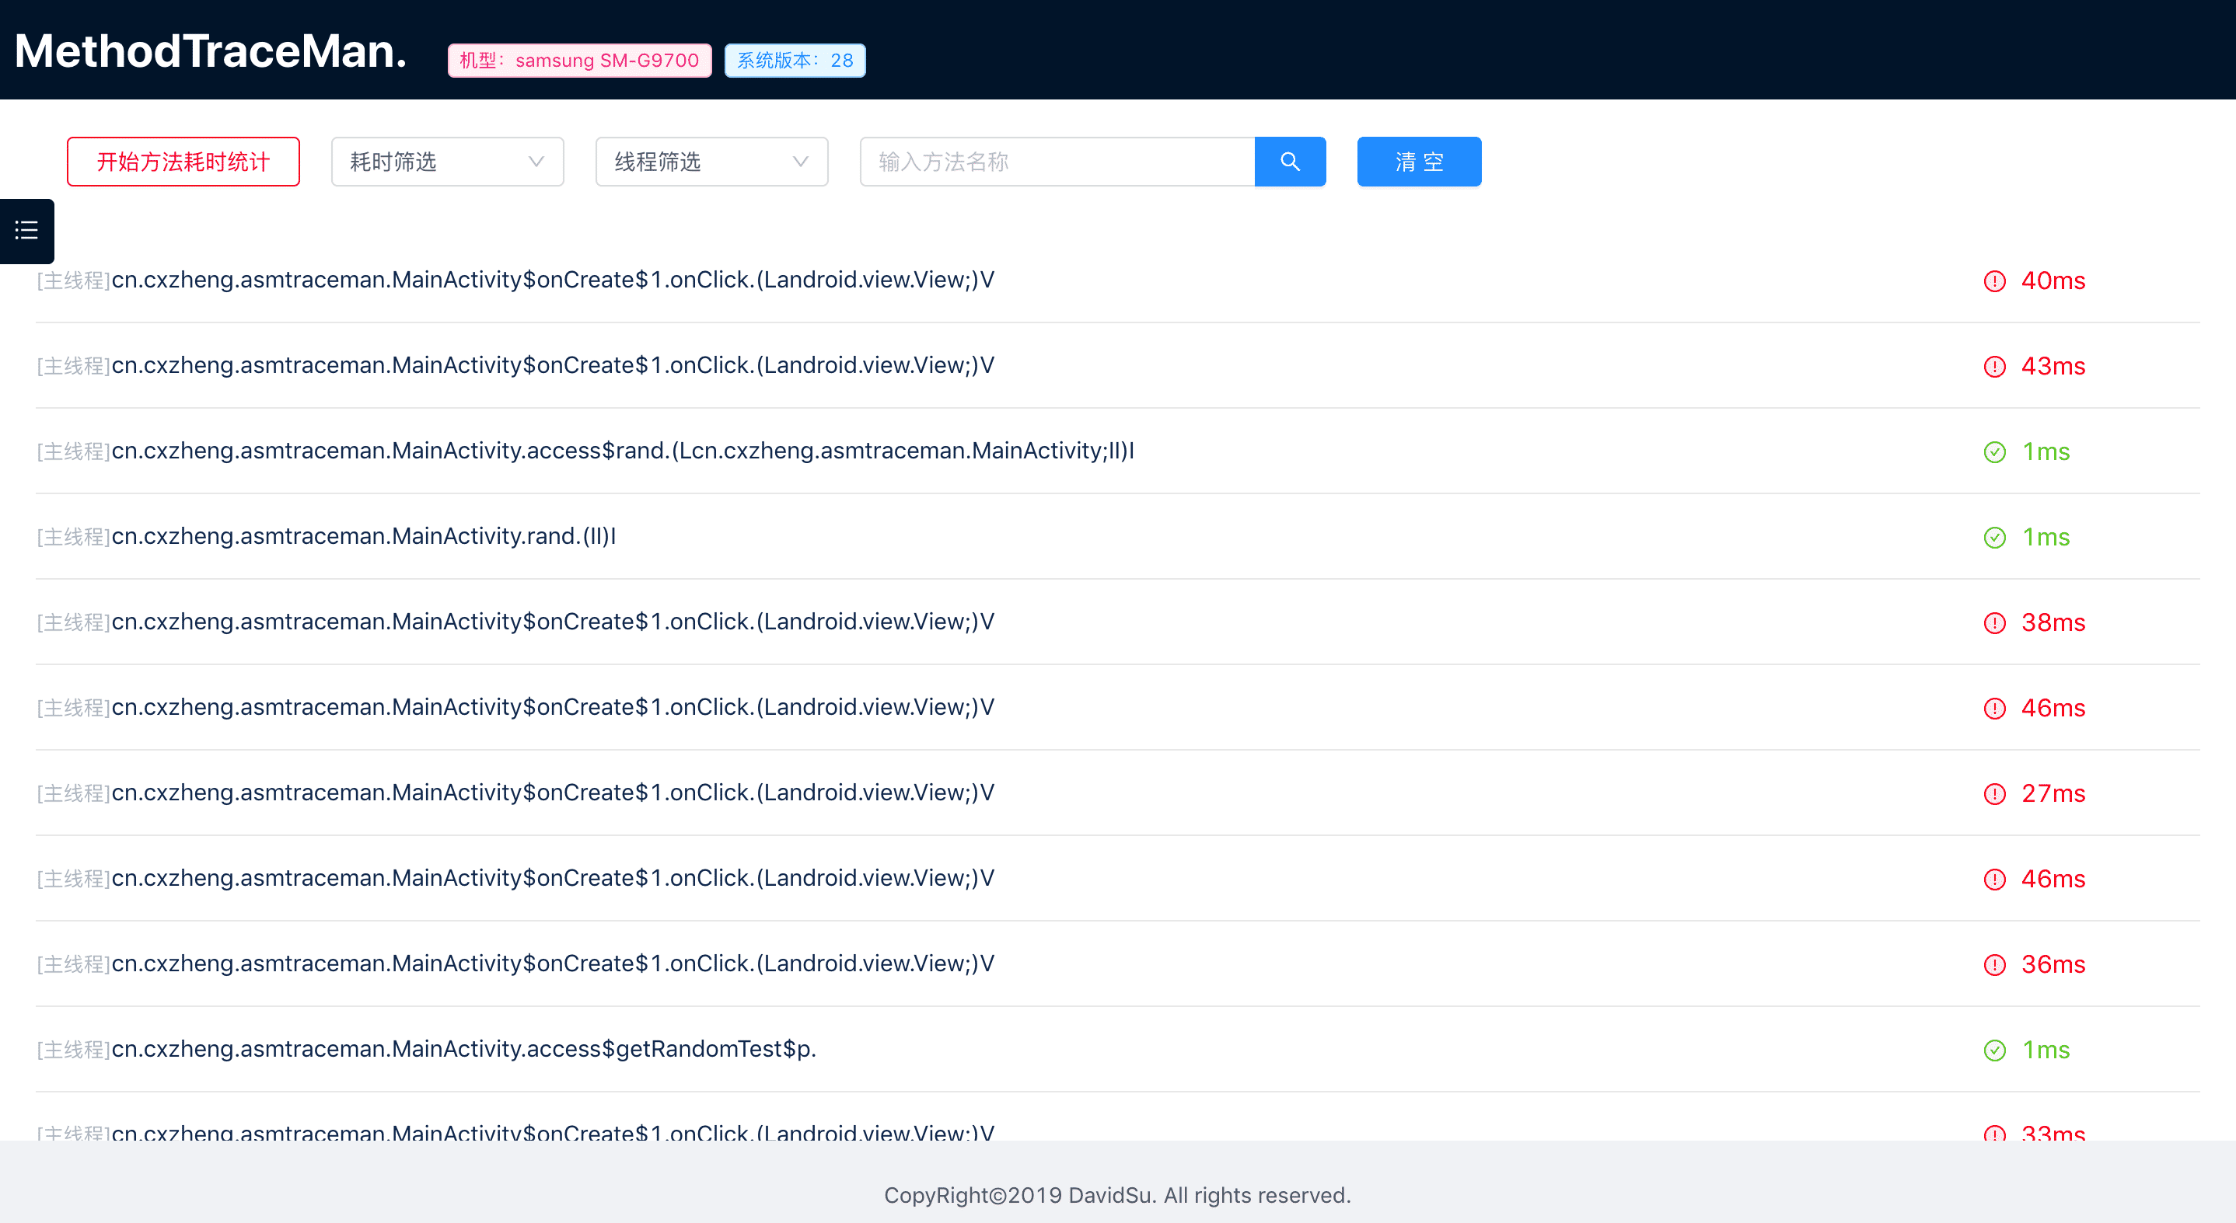Viewport: 2236px width, 1223px height.
Task: Click the warning icon beside 36ms
Action: click(x=1994, y=964)
